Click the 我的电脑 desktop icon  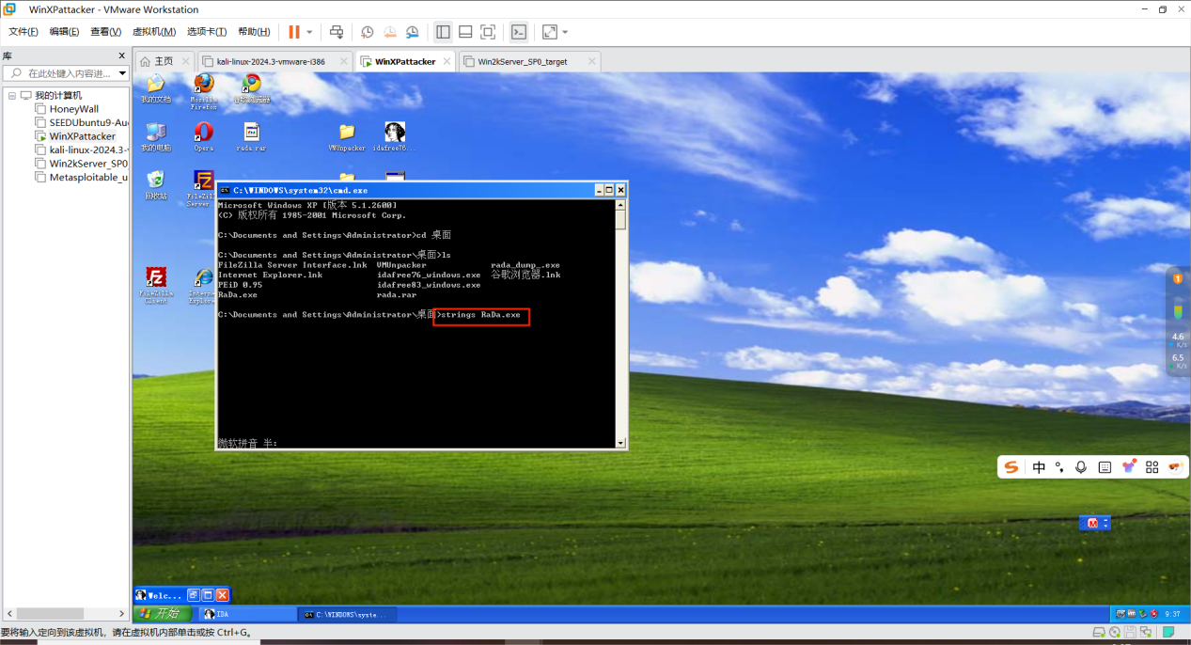point(156,136)
